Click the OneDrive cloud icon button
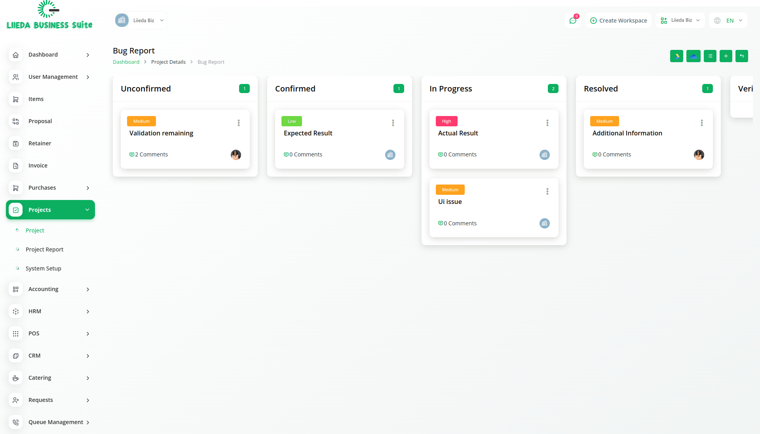 693,56
